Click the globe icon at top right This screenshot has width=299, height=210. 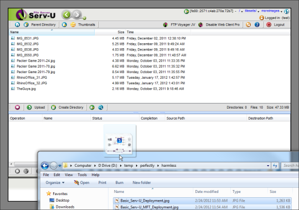(287, 12)
